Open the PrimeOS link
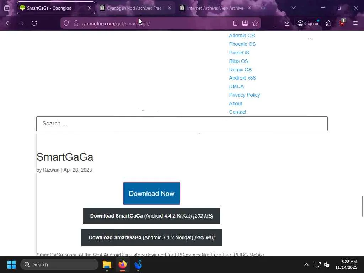 [239, 53]
